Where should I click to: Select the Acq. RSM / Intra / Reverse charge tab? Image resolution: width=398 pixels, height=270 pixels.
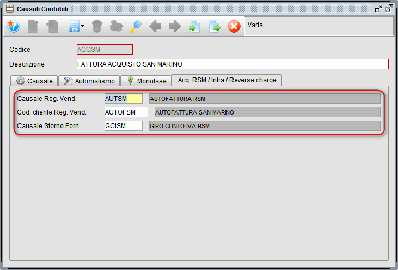coord(226,80)
